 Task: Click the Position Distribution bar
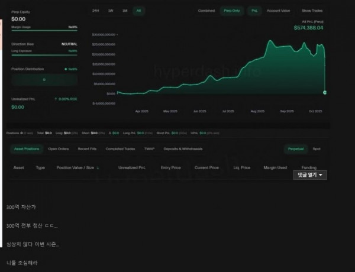coord(45,79)
